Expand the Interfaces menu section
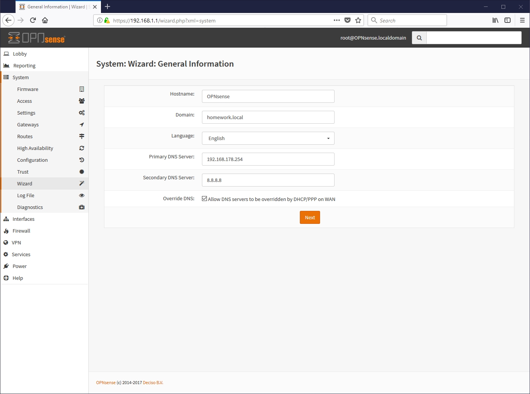 point(23,219)
